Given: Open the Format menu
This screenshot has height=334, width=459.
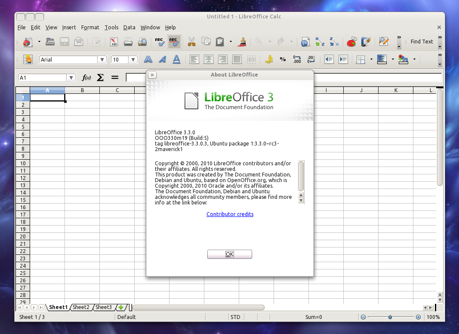Looking at the screenshot, I should pyautogui.click(x=90, y=27).
